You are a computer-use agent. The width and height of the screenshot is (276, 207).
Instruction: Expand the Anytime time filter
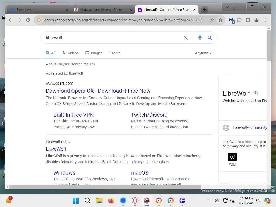pos(203,53)
